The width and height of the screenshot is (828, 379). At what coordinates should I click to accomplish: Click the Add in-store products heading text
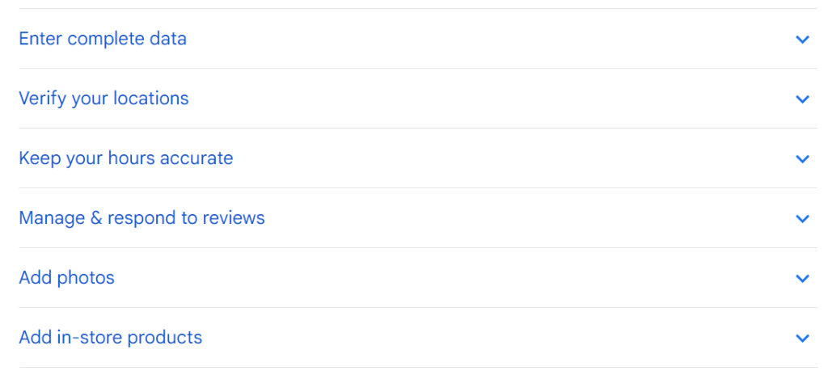tap(110, 337)
